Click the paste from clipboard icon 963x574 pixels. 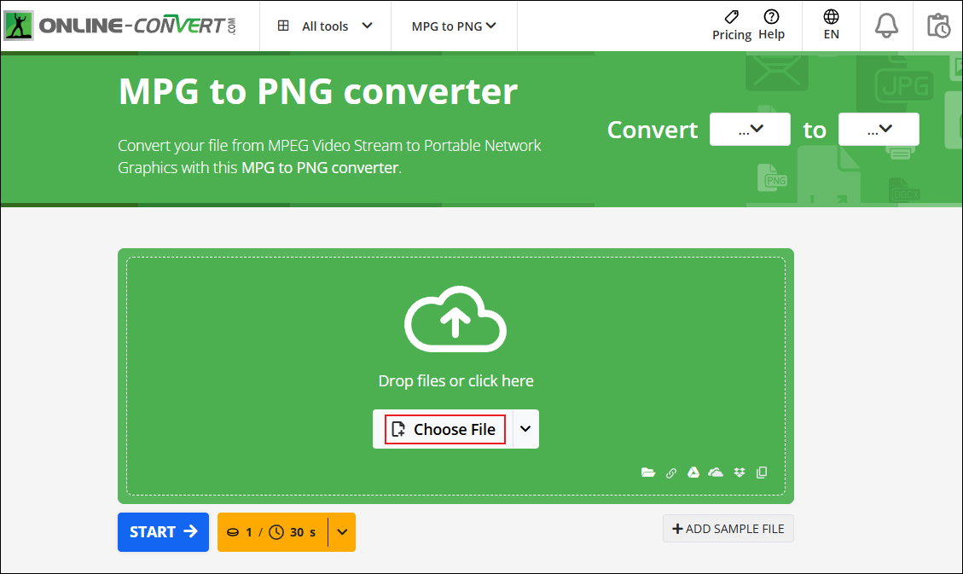(762, 472)
